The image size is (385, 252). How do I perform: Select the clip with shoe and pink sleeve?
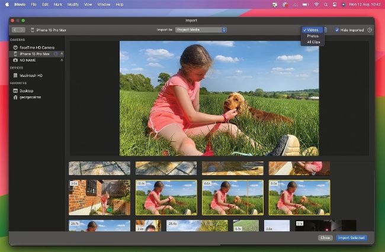point(299,168)
